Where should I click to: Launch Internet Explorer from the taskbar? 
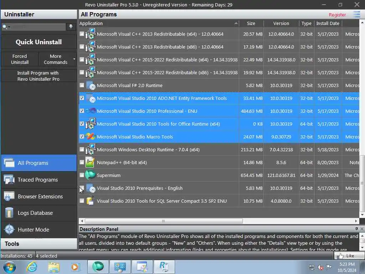tap(32, 267)
